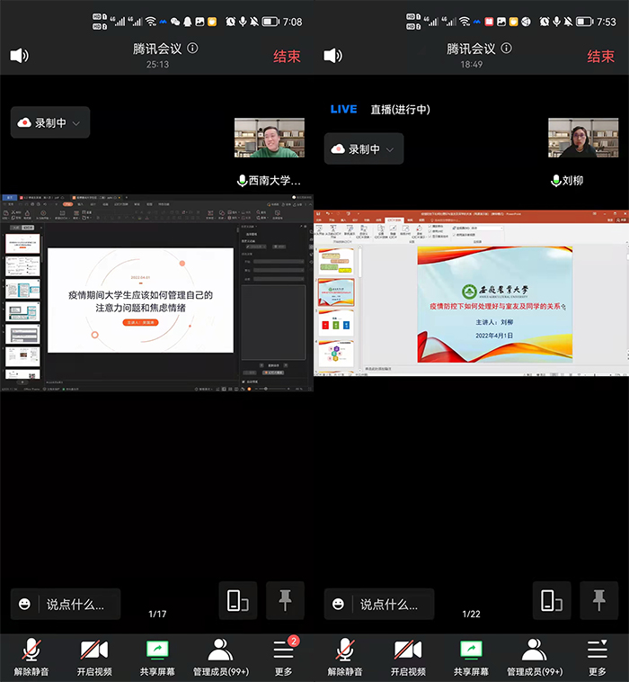Tap LIVE 直播(进行中) status label

tap(380, 109)
